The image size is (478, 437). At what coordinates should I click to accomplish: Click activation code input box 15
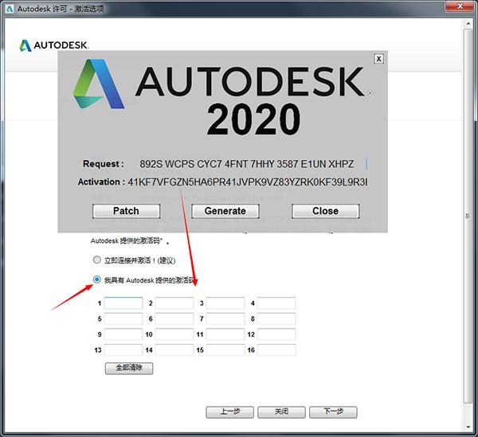225,350
